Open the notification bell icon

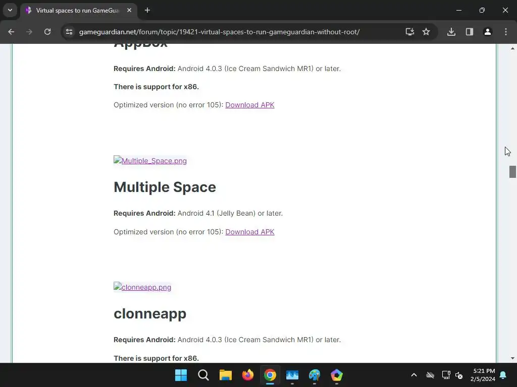pos(503,375)
